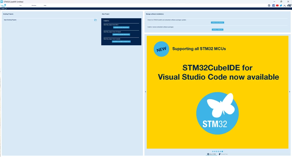Viewport: 292px width, 157px height.
Task: Open the Facebook icon in header
Action: click(273, 6)
